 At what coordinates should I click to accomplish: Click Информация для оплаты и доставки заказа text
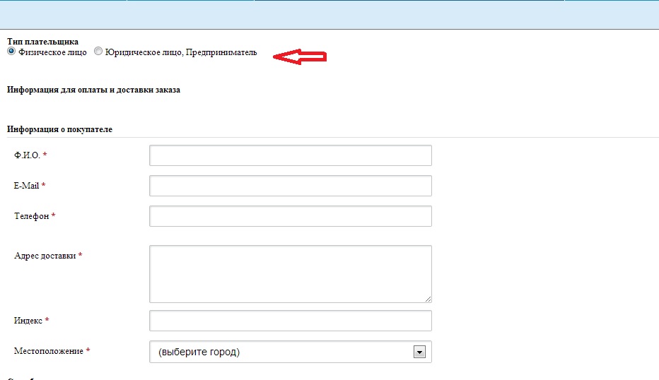(x=94, y=90)
